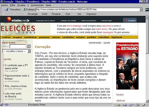Click the Guia toolbar button
149x107 pixels.
click(x=68, y=14)
